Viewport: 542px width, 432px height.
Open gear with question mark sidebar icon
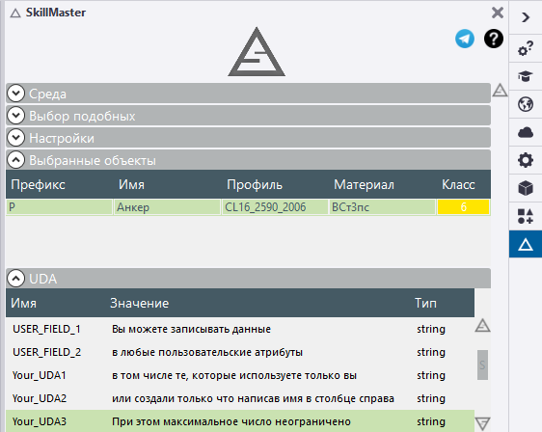point(526,48)
